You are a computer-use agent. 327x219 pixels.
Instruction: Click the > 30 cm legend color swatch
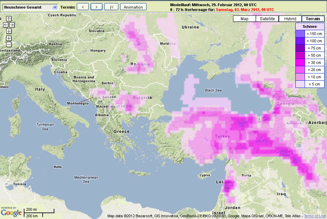300,62
